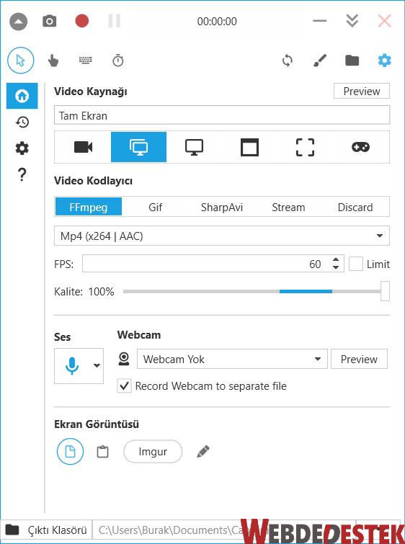Go to Home tab in sidebar

click(x=22, y=96)
